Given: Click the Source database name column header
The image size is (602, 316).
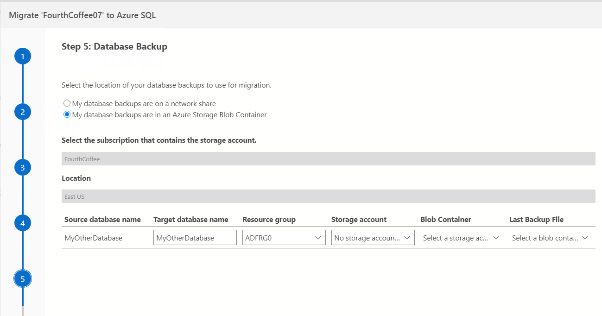Looking at the screenshot, I should 102,220.
